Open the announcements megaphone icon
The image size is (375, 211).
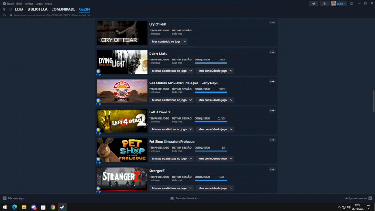pos(314,4)
